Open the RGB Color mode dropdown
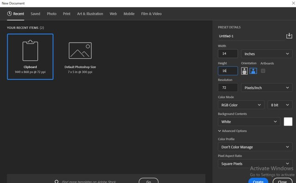Screen dimensions: 296x183 [241, 105]
